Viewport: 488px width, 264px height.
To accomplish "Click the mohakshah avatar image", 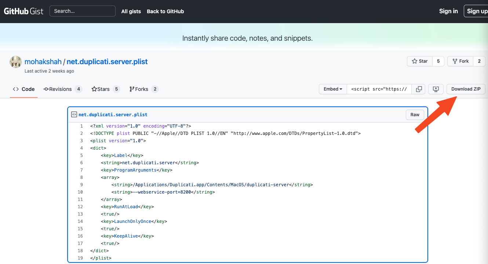I will [x=16, y=62].
